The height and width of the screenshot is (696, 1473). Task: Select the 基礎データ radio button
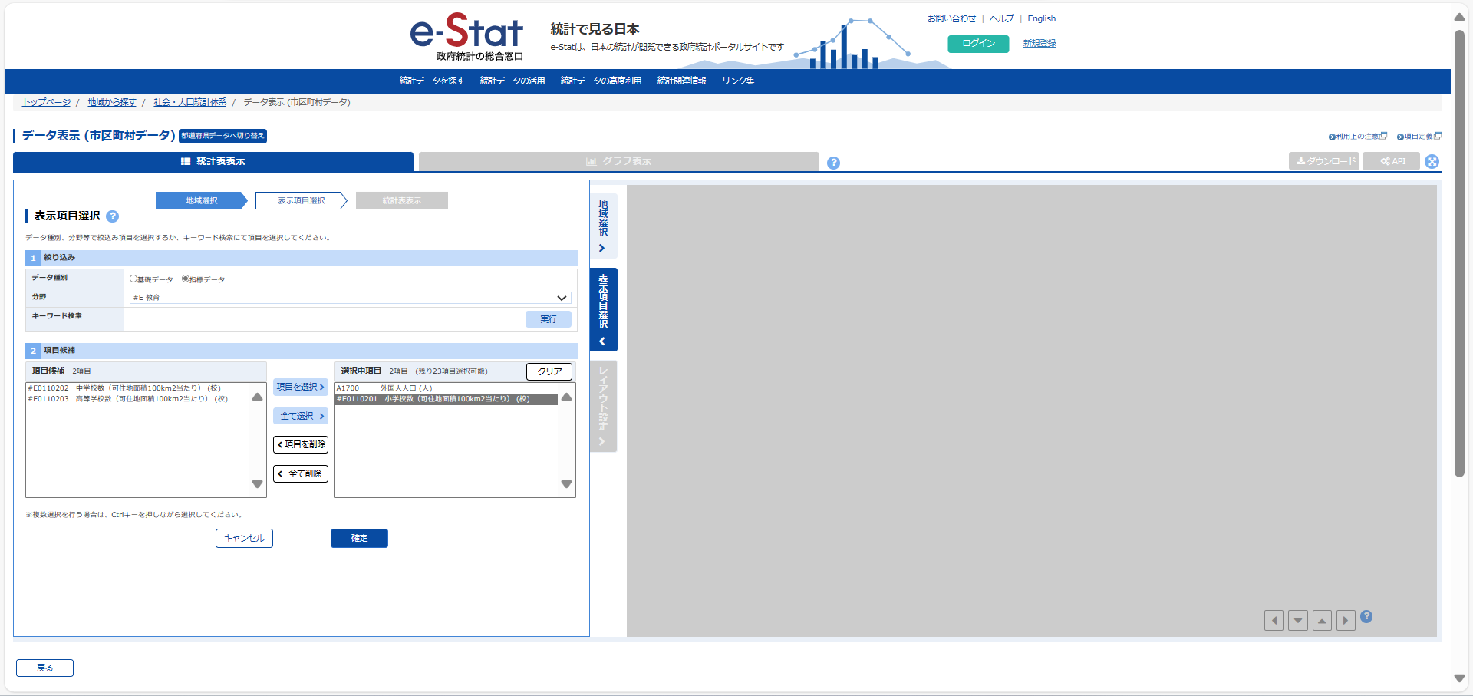point(133,279)
